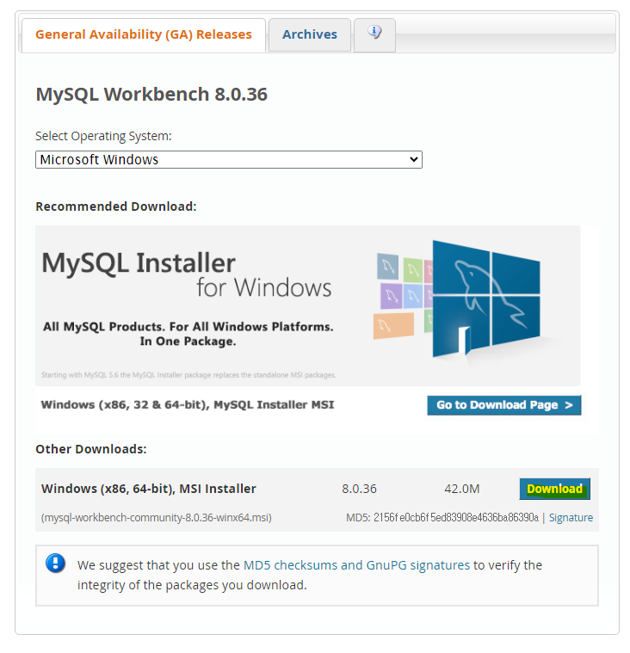Click the MySQL Workbench 8.0.36 heading
This screenshot has height=653, width=630.
pyautogui.click(x=151, y=94)
